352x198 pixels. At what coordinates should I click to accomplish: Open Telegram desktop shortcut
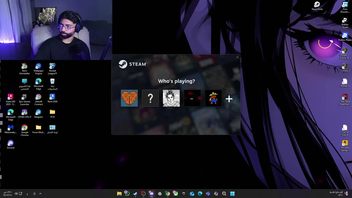click(x=38, y=114)
